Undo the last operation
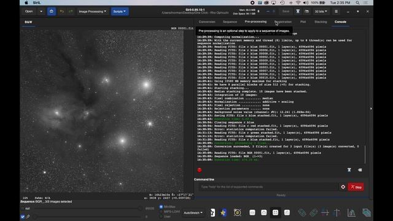 (61, 12)
